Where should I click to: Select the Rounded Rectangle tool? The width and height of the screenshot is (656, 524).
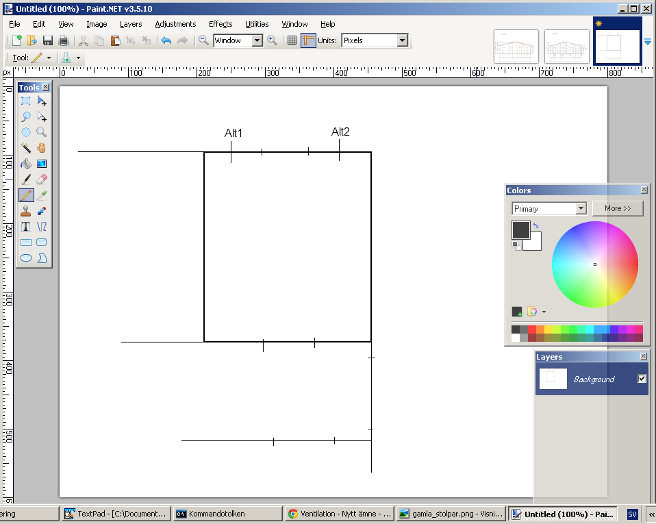click(x=41, y=242)
